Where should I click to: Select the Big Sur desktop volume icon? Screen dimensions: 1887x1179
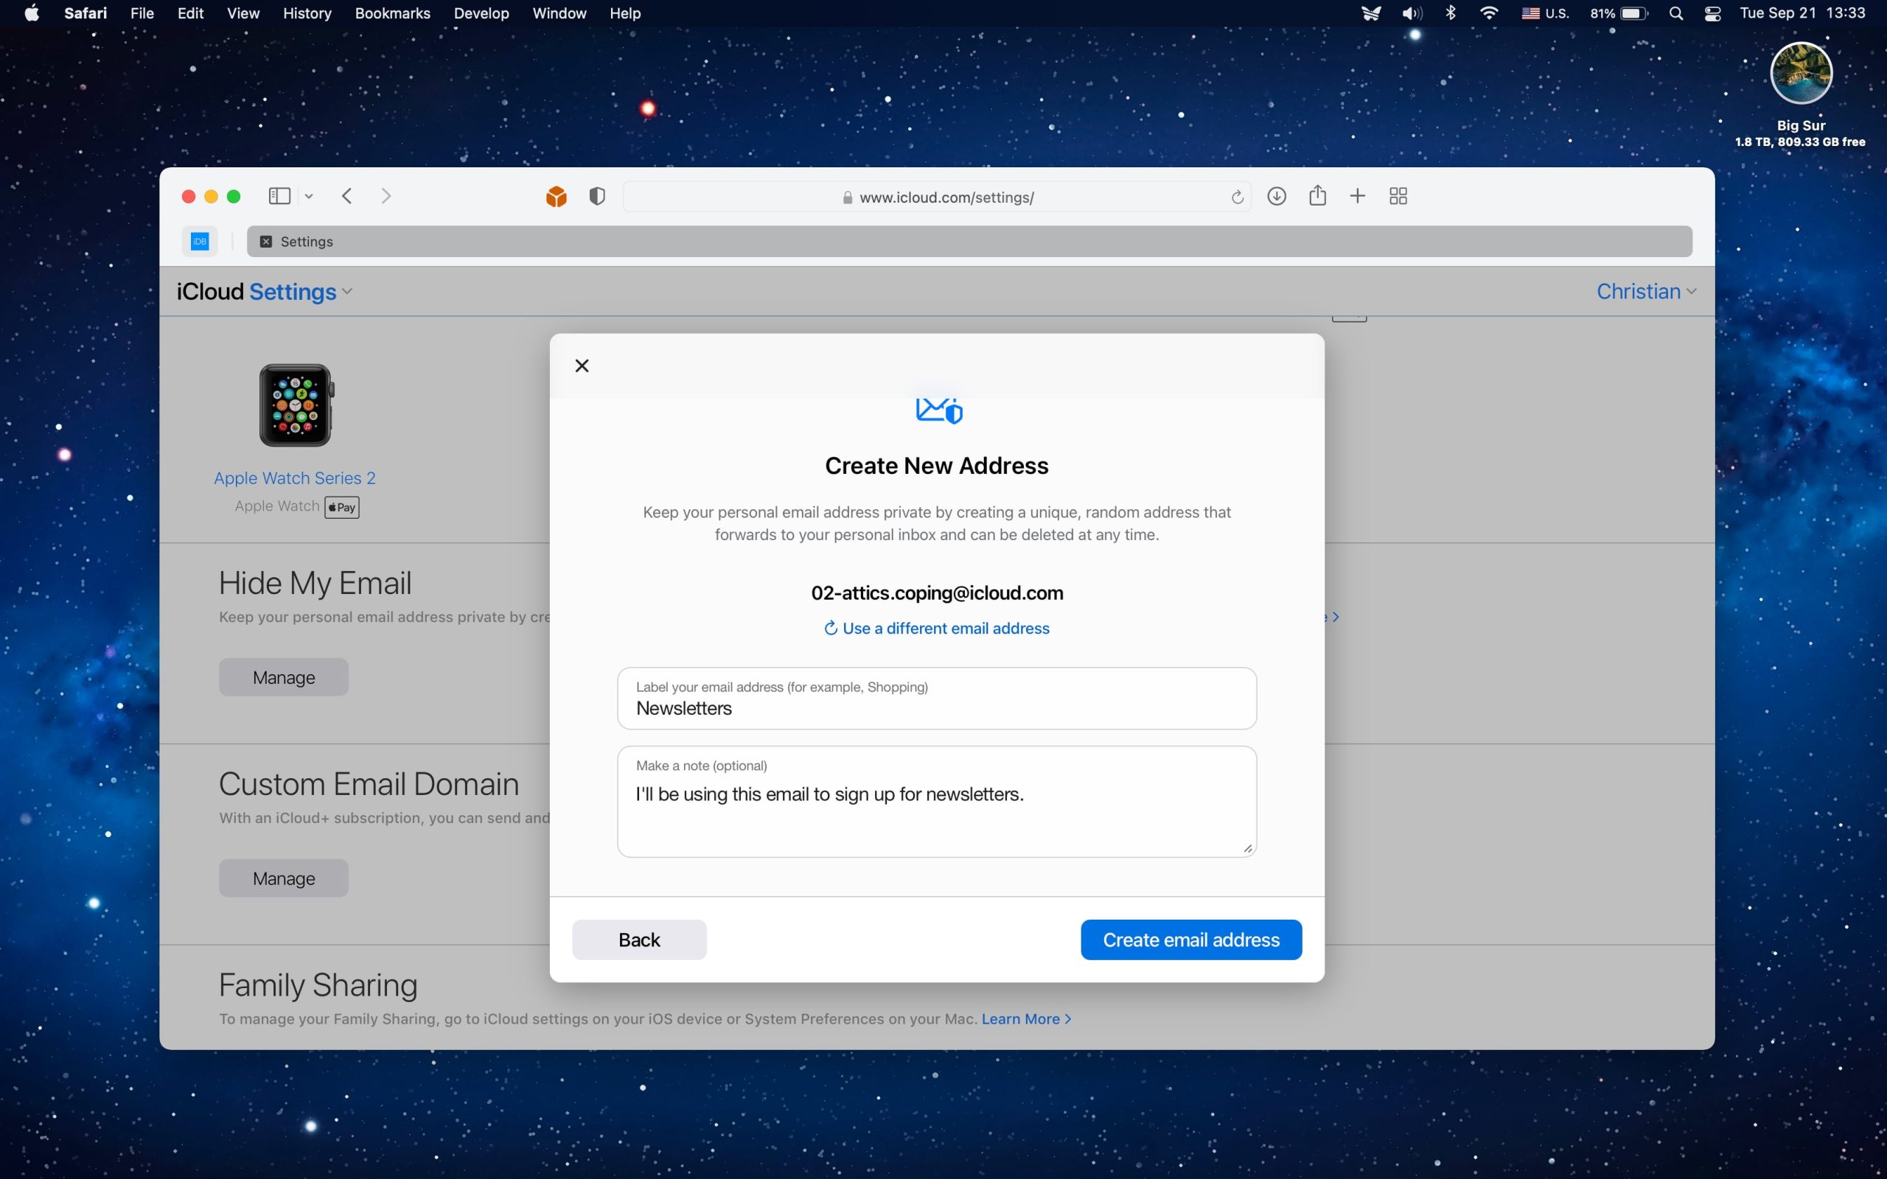point(1801,73)
